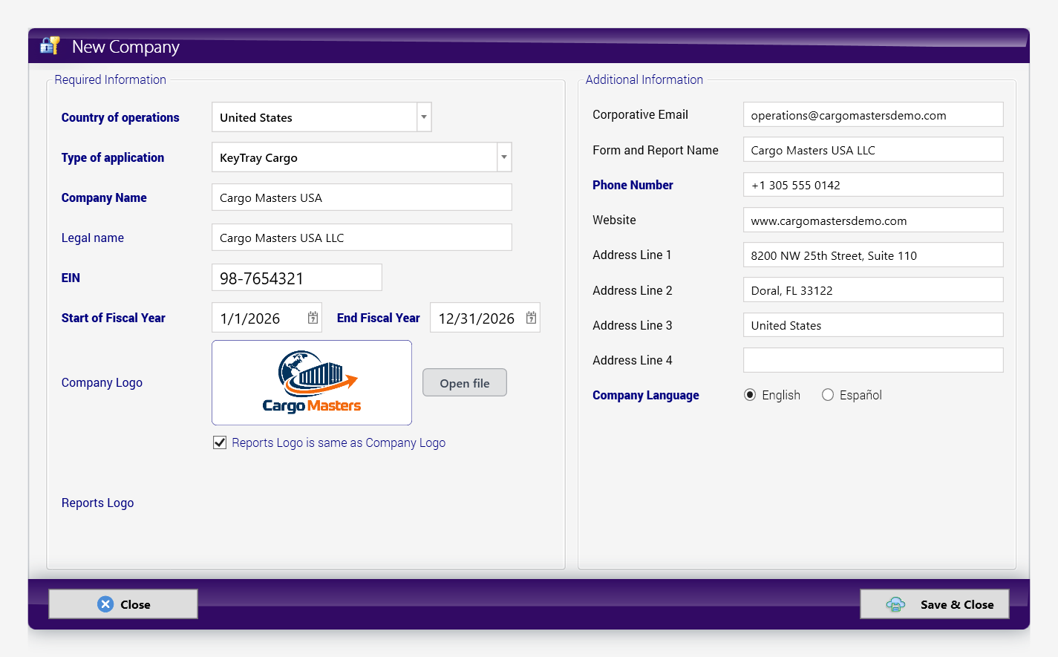This screenshot has height=657, width=1058.
Task: Click the Reports Logo label
Action: [98, 503]
